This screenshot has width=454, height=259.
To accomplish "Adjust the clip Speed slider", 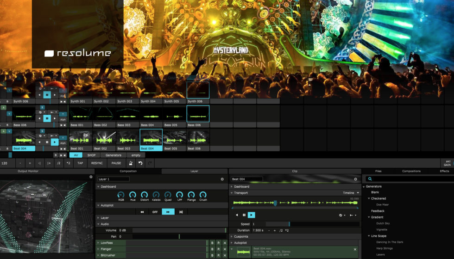I will click(x=313, y=224).
